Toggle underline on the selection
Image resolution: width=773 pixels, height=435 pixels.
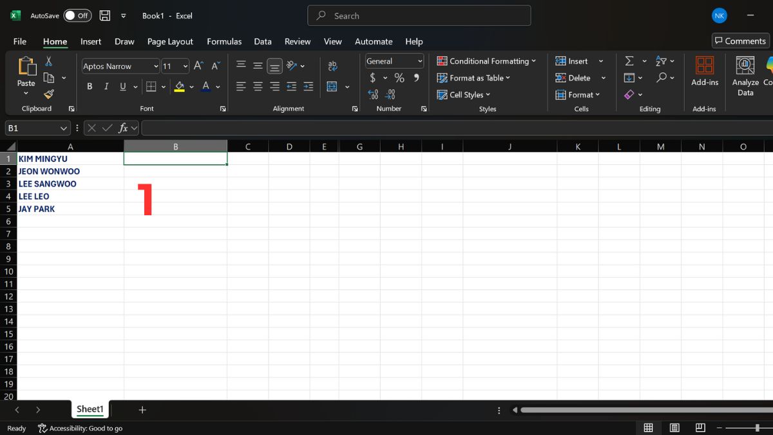point(122,86)
